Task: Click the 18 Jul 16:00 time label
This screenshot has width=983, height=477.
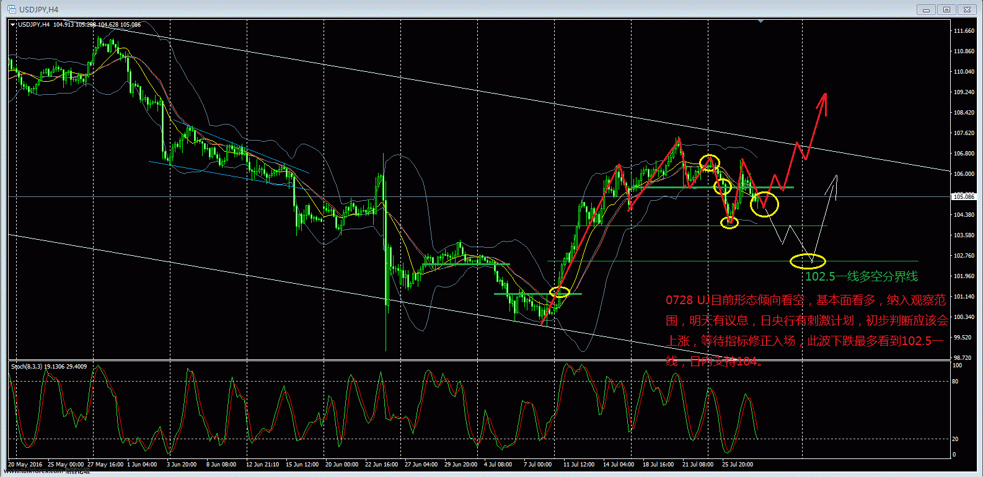Action: 658,464
